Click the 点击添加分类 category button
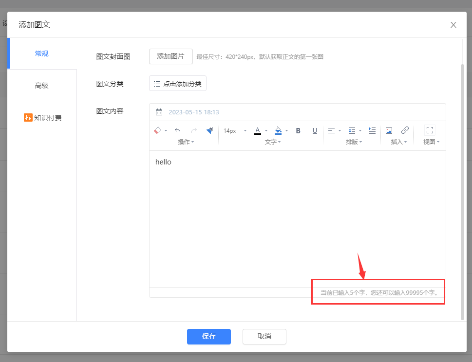This screenshot has height=362, width=472. click(177, 83)
